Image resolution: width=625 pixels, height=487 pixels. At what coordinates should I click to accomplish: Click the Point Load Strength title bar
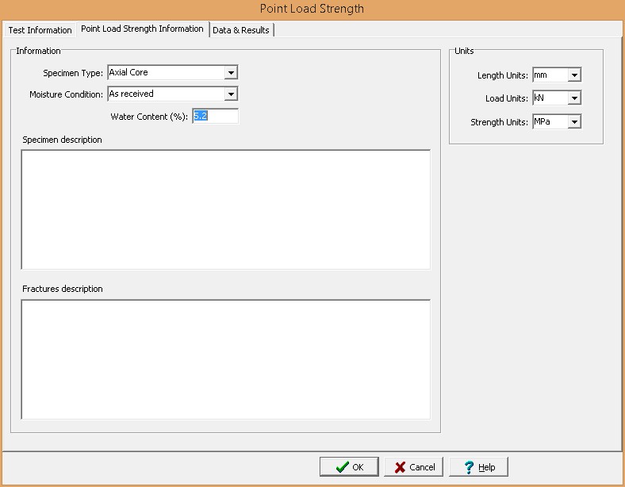312,9
